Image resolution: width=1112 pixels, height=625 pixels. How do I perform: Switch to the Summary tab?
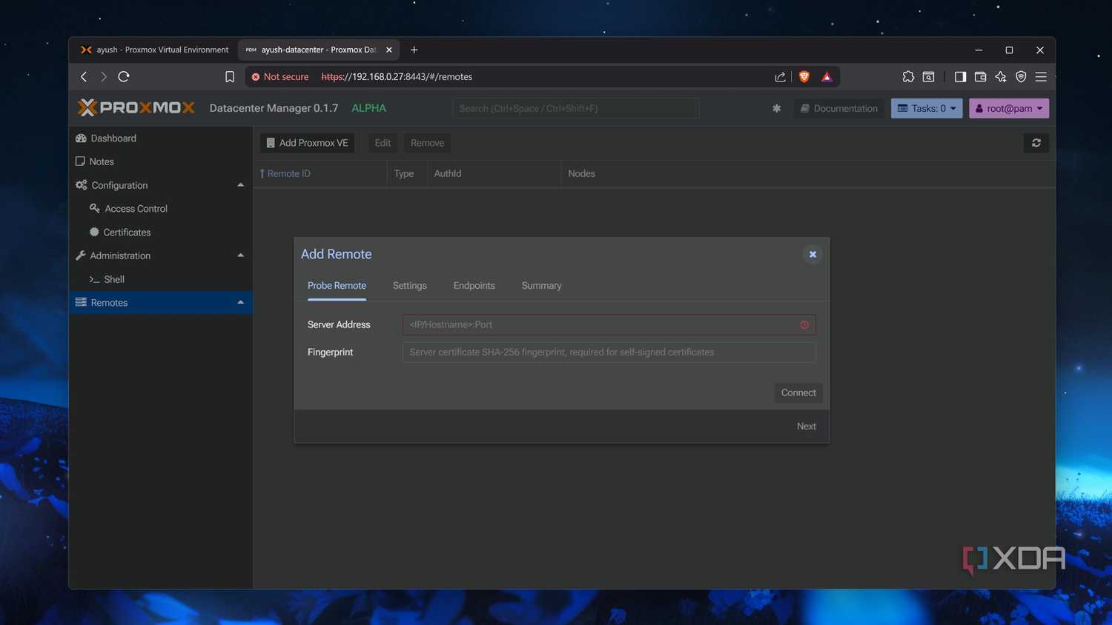[541, 286]
